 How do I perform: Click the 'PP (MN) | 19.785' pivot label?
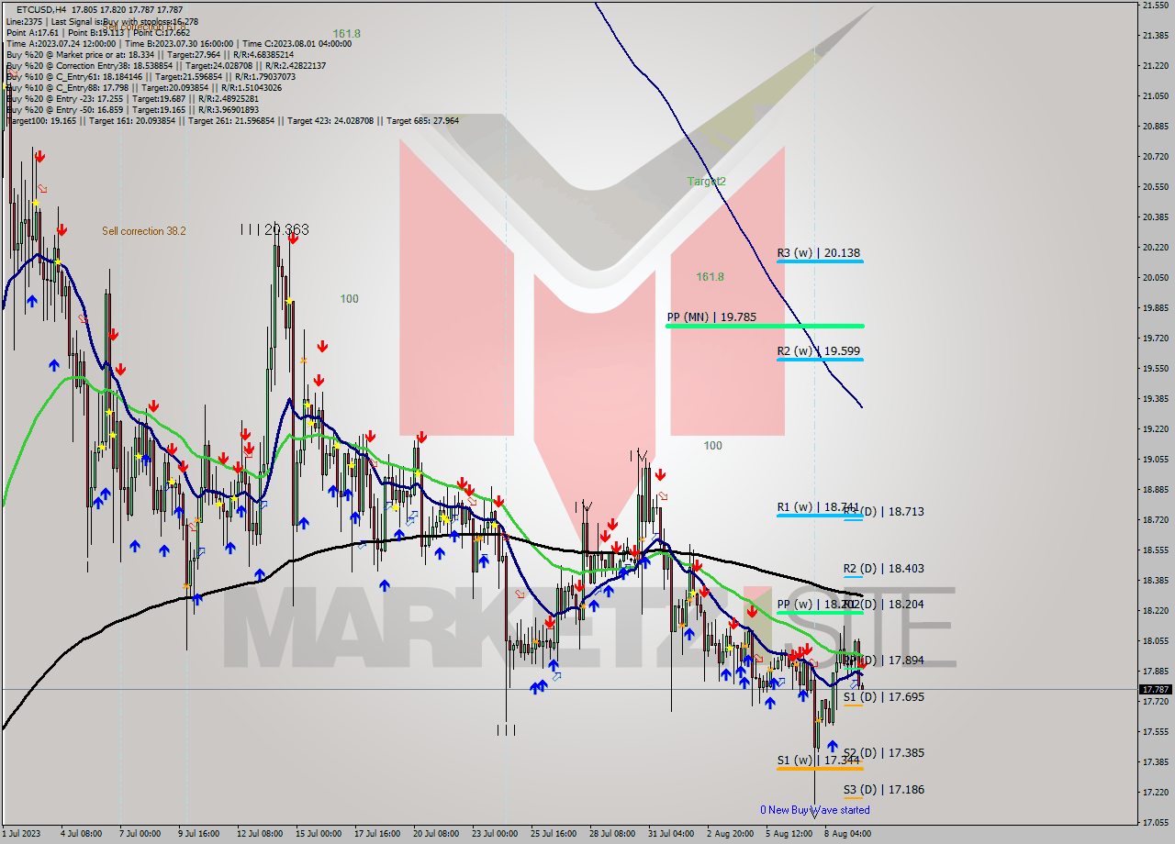711,317
